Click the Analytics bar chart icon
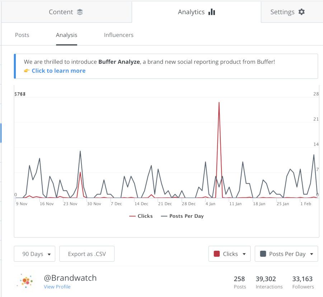This screenshot has height=297, width=323. point(212,12)
